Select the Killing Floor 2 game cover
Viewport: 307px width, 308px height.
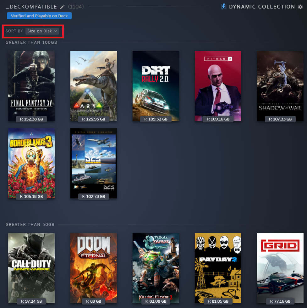point(156,268)
